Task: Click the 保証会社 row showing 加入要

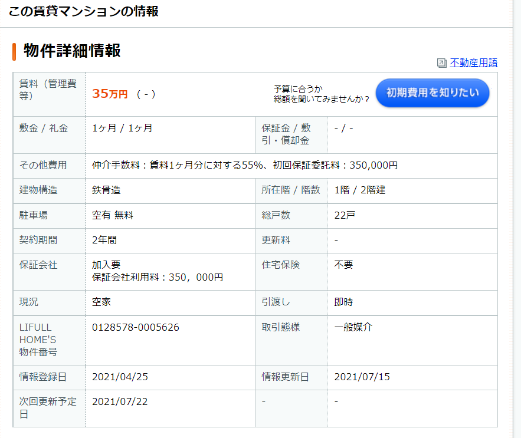Action: pyautogui.click(x=106, y=265)
